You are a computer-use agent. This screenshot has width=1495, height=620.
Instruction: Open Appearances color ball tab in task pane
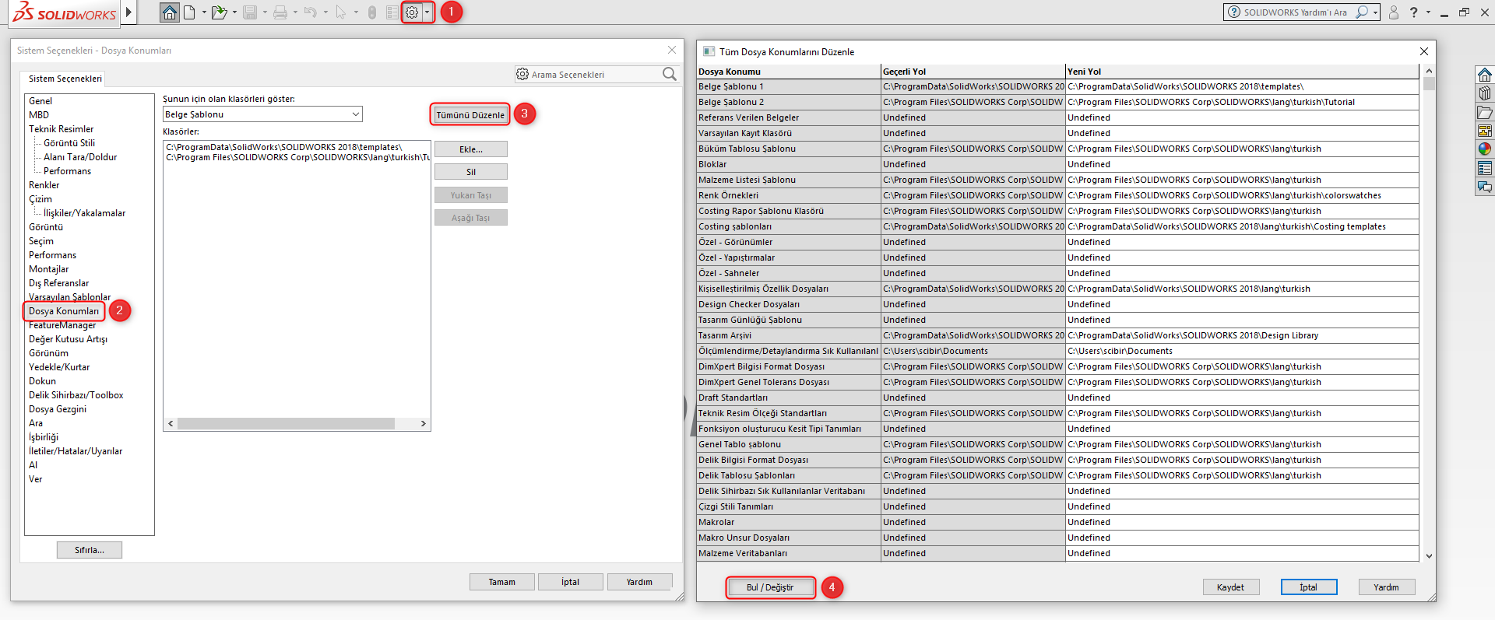1485,149
